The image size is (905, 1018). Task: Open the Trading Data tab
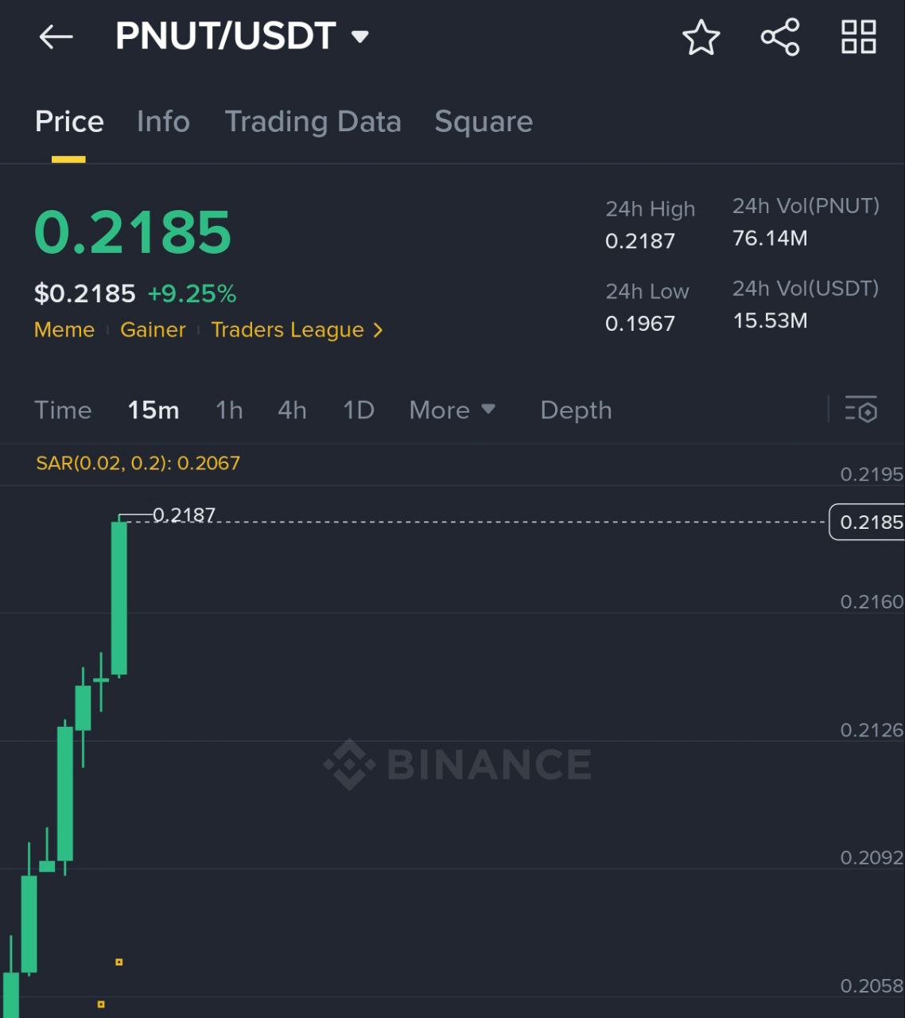[x=313, y=122]
